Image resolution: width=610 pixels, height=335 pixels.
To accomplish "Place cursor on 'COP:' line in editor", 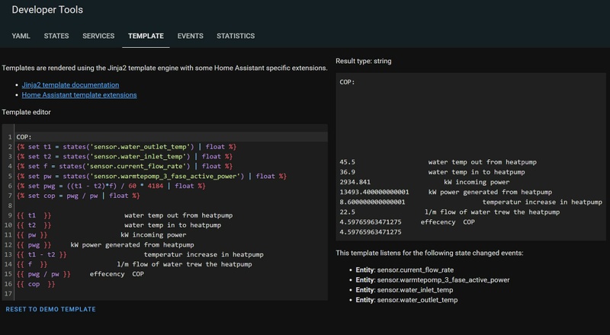I will point(25,136).
